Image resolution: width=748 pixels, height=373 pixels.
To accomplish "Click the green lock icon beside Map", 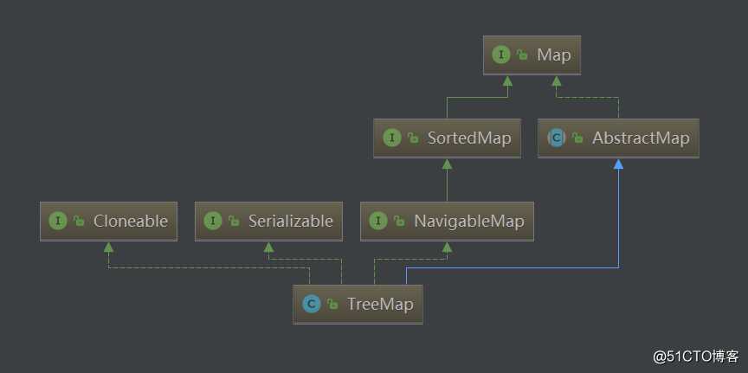I will pyautogui.click(x=522, y=55).
